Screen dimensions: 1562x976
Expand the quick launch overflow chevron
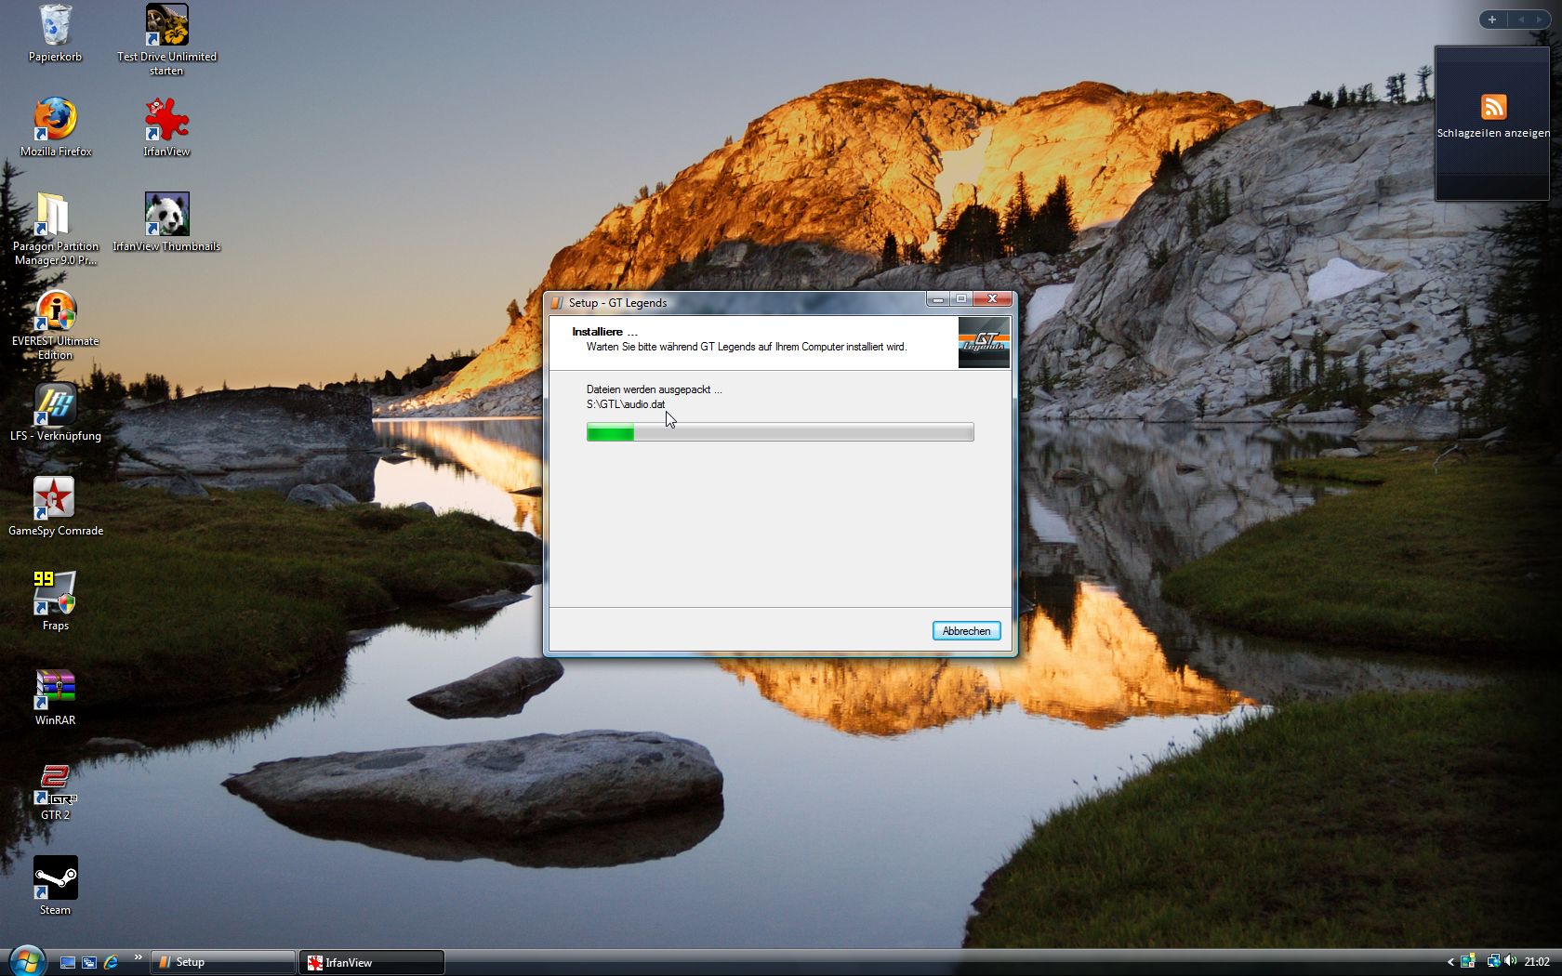138,957
